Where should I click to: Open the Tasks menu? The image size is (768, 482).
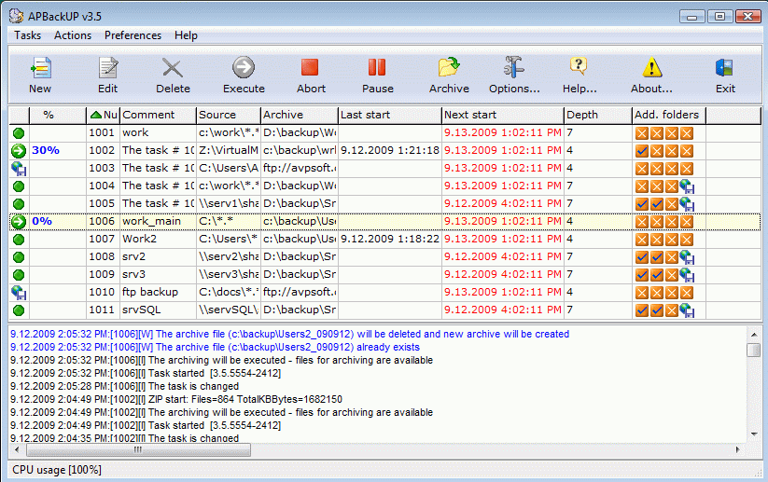point(28,35)
